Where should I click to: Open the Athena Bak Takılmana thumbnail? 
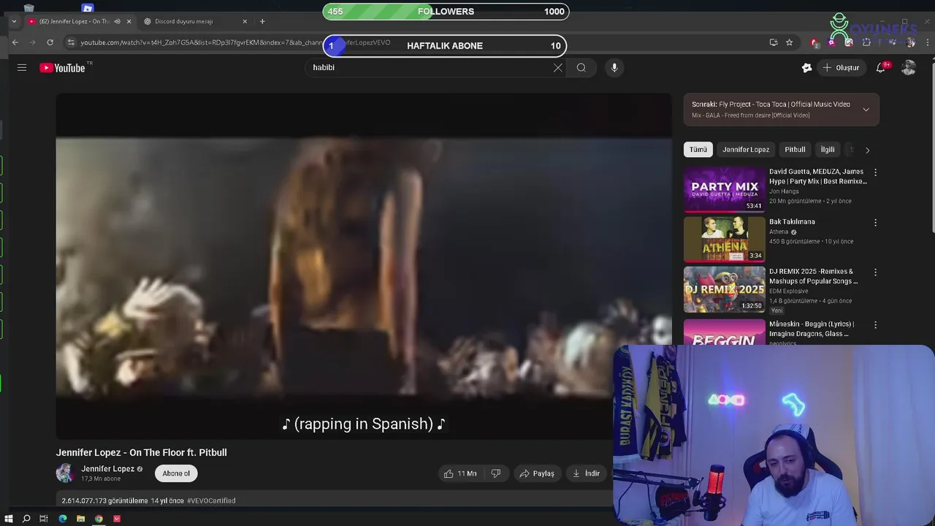[725, 239]
